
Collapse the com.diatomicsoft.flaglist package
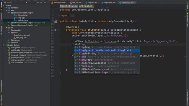(x=9, y=13)
